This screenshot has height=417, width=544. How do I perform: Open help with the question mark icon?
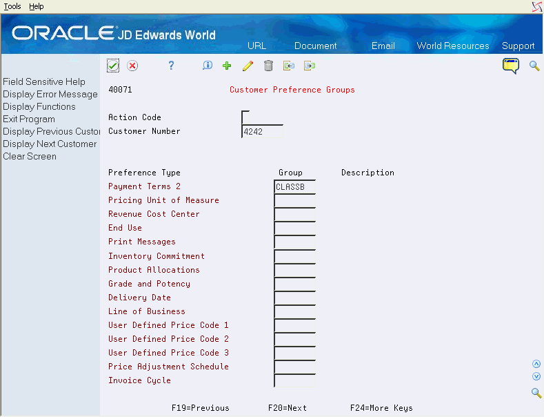click(x=171, y=66)
